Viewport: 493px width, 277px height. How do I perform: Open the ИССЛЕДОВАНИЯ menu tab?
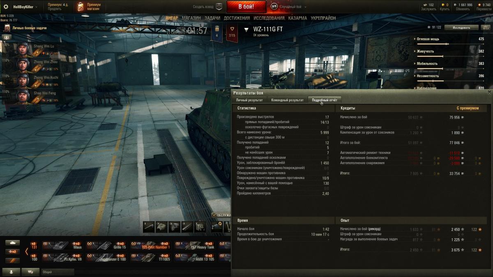pyautogui.click(x=269, y=18)
